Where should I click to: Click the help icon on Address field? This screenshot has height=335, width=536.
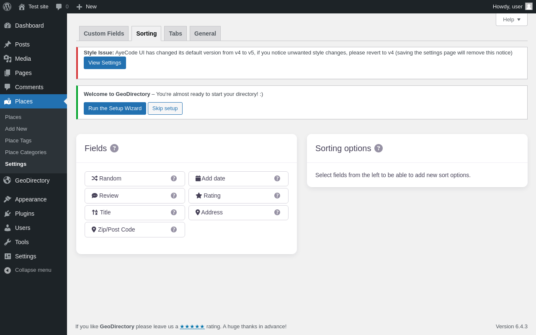pyautogui.click(x=277, y=212)
